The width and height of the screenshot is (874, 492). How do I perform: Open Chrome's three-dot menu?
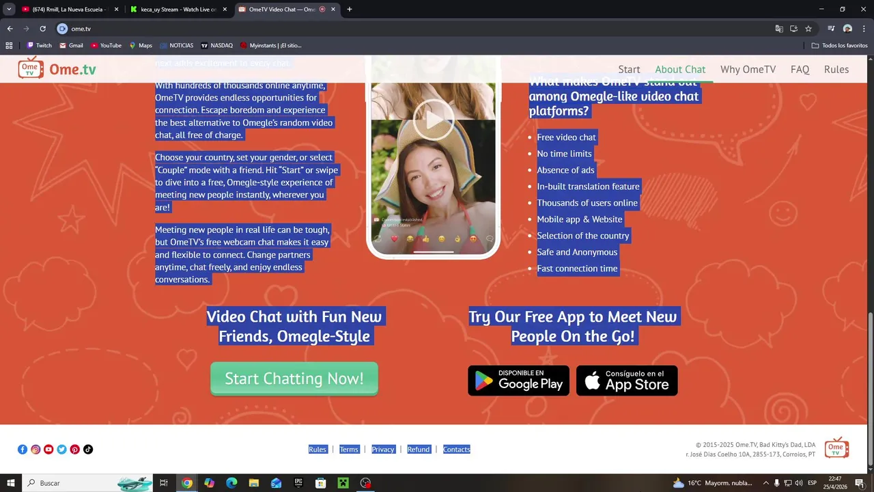click(863, 29)
